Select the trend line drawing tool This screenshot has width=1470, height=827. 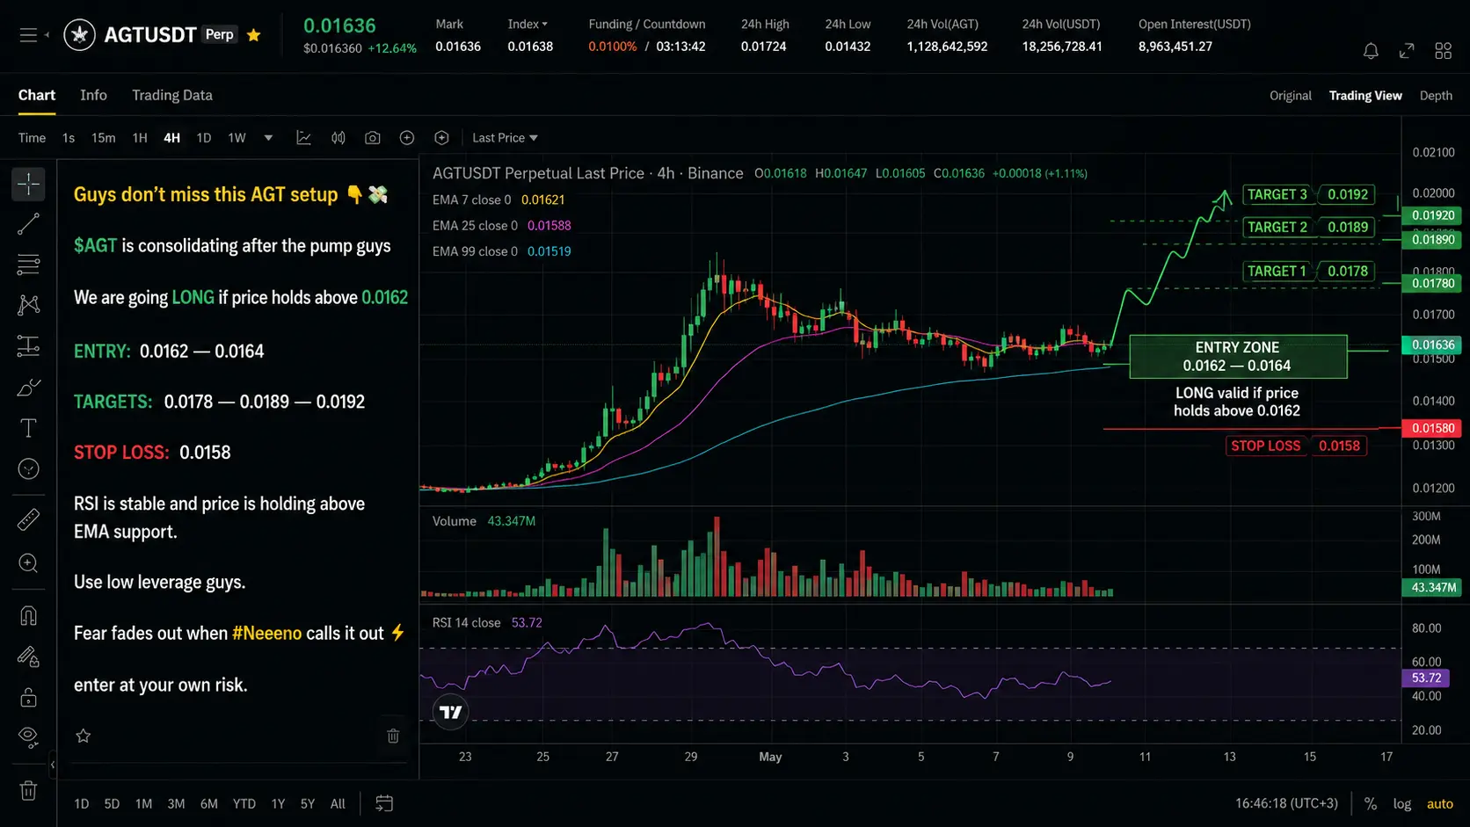coord(28,224)
